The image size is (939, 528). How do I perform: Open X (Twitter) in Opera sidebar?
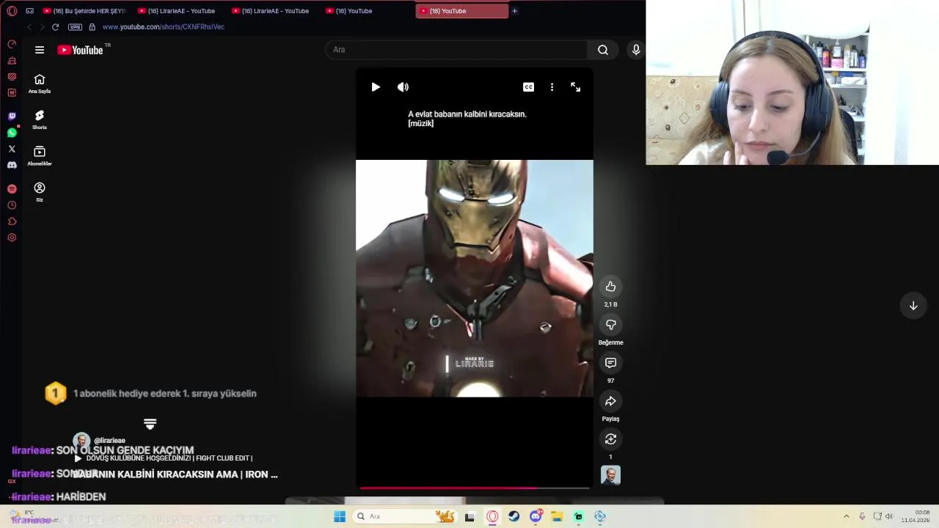(12, 149)
